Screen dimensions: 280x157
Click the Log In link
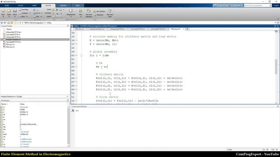(x=276, y=6)
